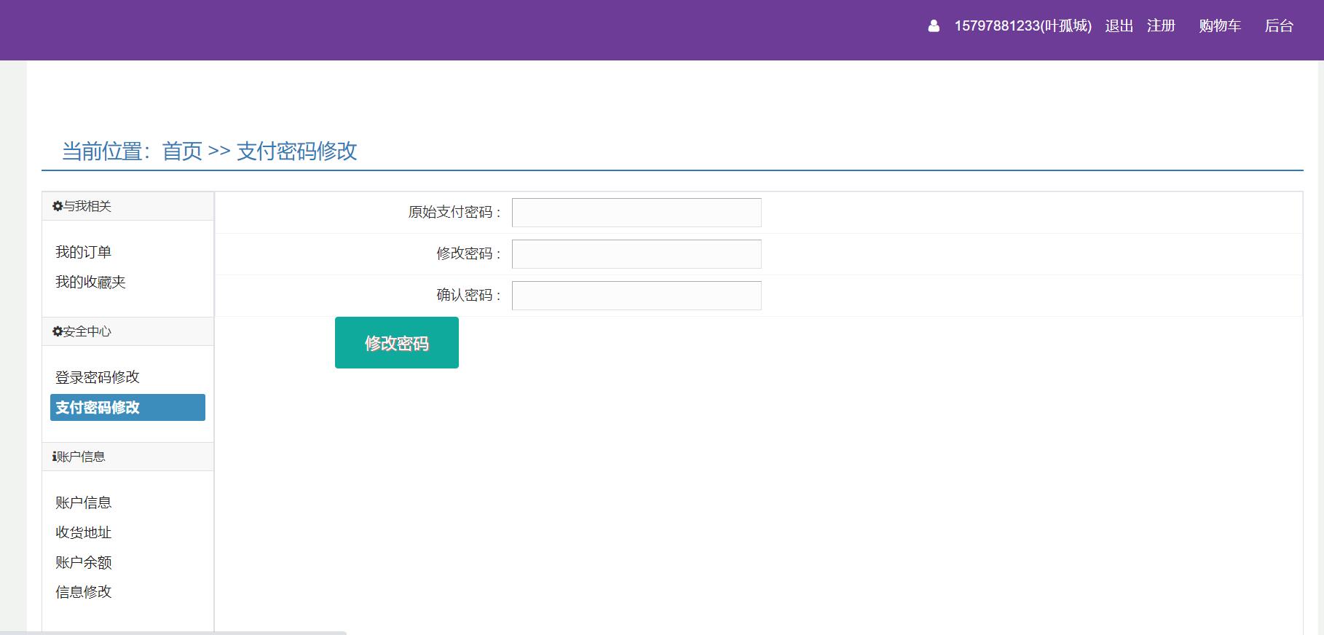Open 信息修改 in sidebar
The image size is (1324, 635).
click(x=83, y=592)
